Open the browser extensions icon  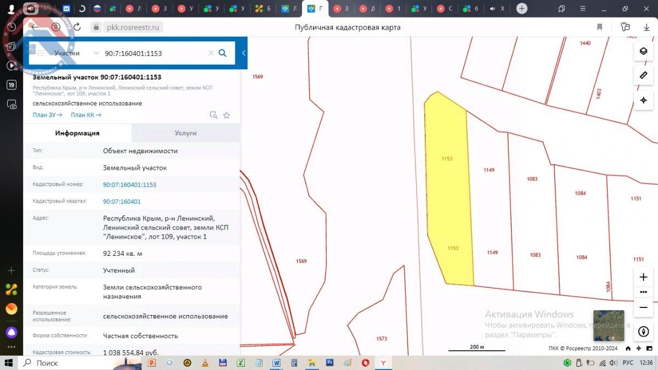(x=625, y=27)
